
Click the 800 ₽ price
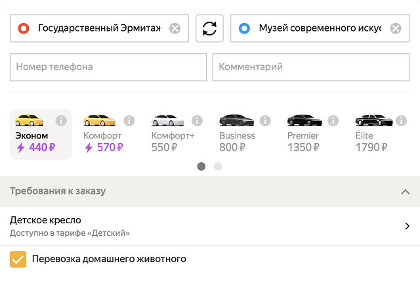232,147
